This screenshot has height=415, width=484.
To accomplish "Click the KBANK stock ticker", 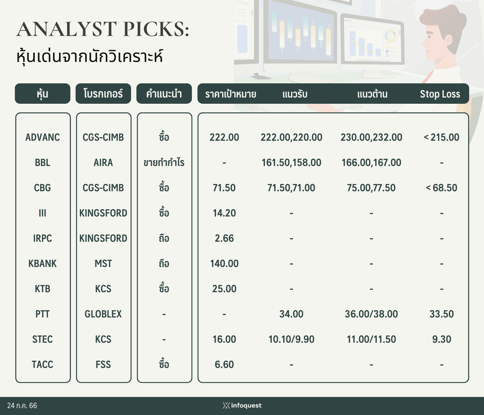I will [x=43, y=264].
